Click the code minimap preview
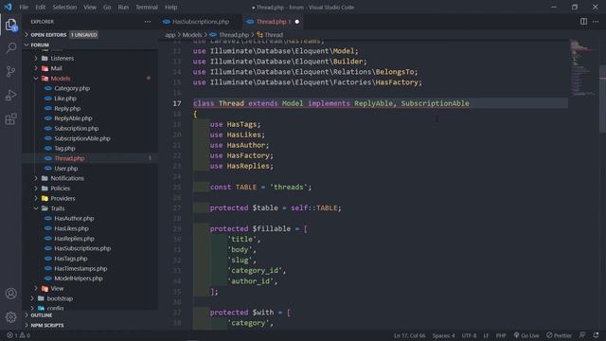Viewport: 606px width, 341px height. [583, 67]
